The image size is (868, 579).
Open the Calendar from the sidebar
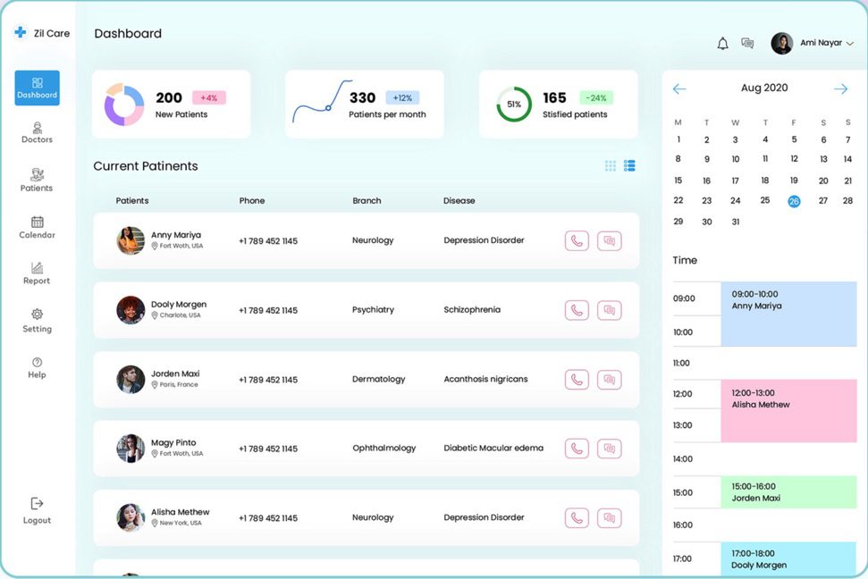point(37,229)
